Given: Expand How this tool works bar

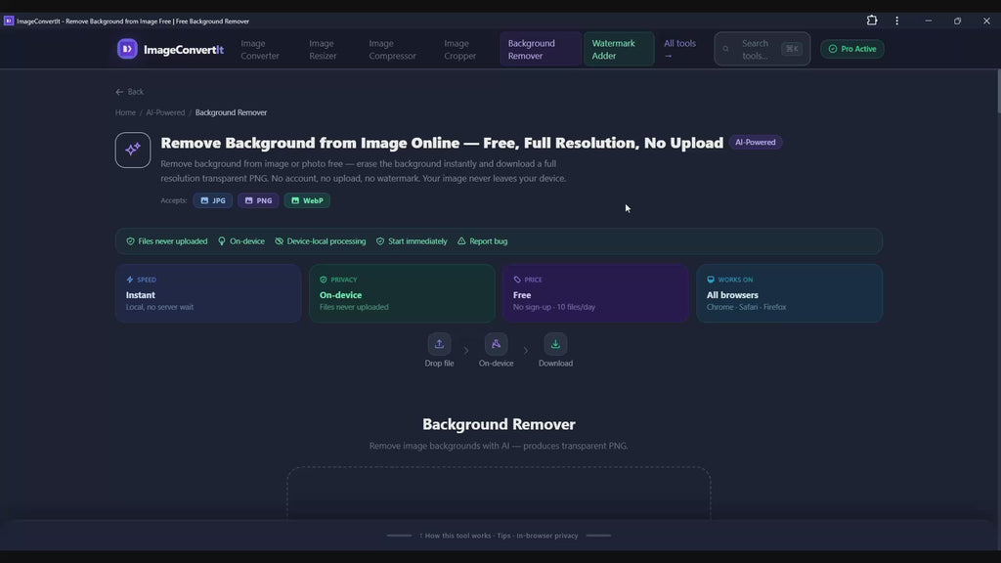Looking at the screenshot, I should pos(499,536).
